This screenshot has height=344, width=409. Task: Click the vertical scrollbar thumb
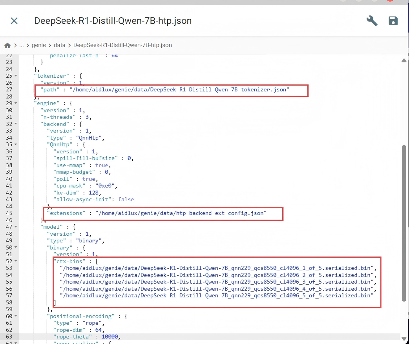click(x=404, y=223)
